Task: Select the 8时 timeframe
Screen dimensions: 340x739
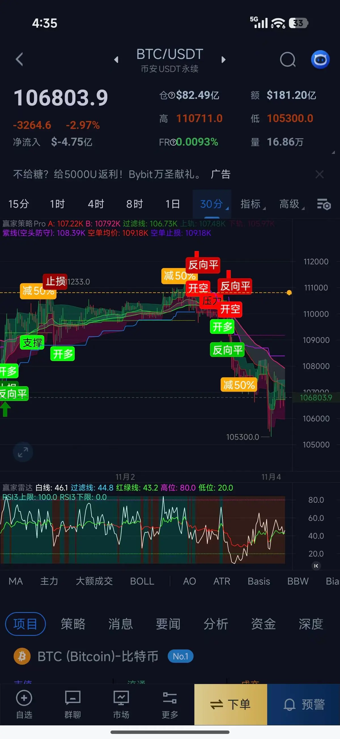Action: click(x=135, y=204)
